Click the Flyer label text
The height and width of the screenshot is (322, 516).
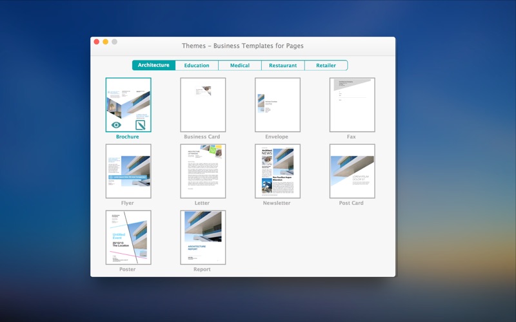127,203
